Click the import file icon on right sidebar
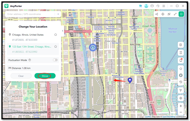 click(181, 45)
